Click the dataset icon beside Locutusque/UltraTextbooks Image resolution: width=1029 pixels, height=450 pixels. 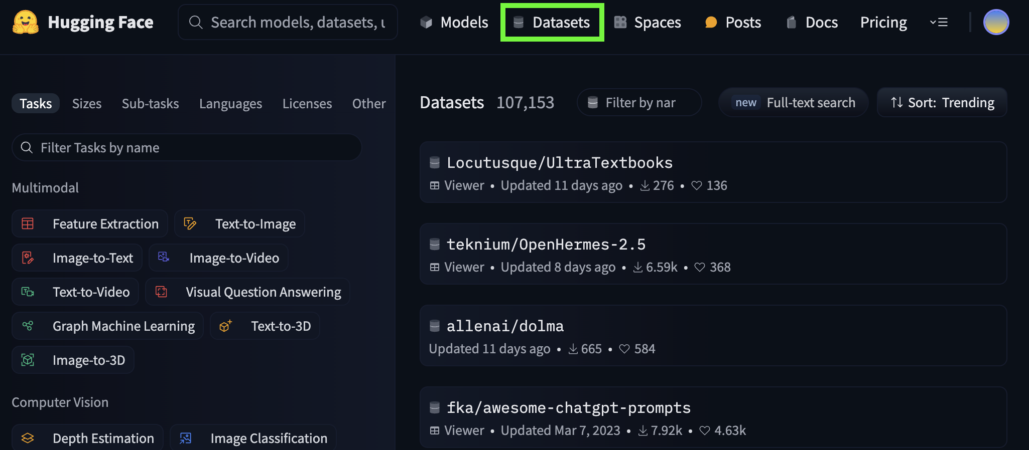(435, 162)
